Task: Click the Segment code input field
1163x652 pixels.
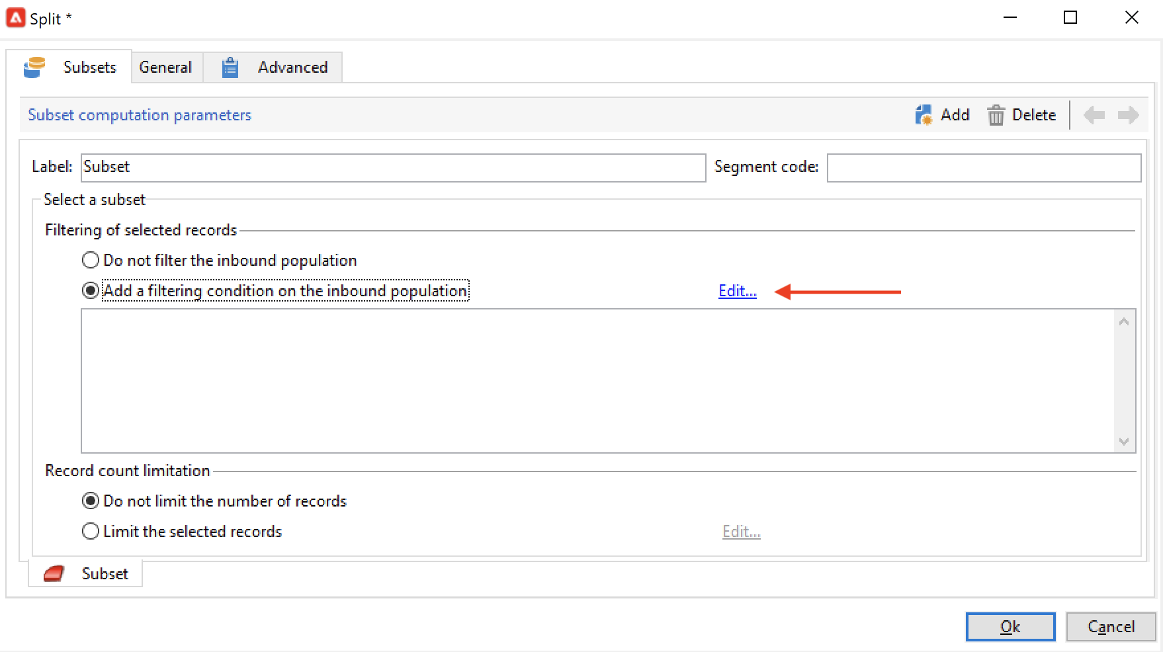Action: tap(983, 167)
